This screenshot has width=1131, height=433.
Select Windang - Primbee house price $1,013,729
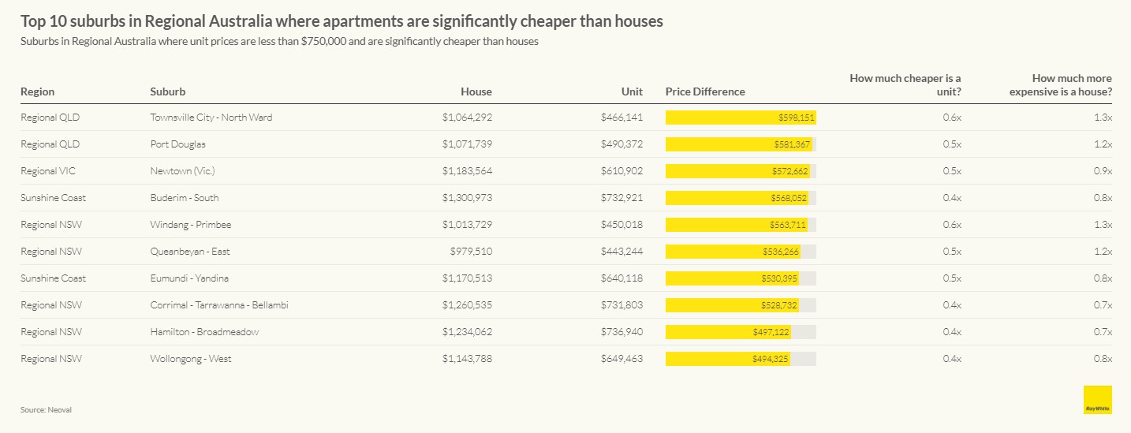pyautogui.click(x=467, y=225)
